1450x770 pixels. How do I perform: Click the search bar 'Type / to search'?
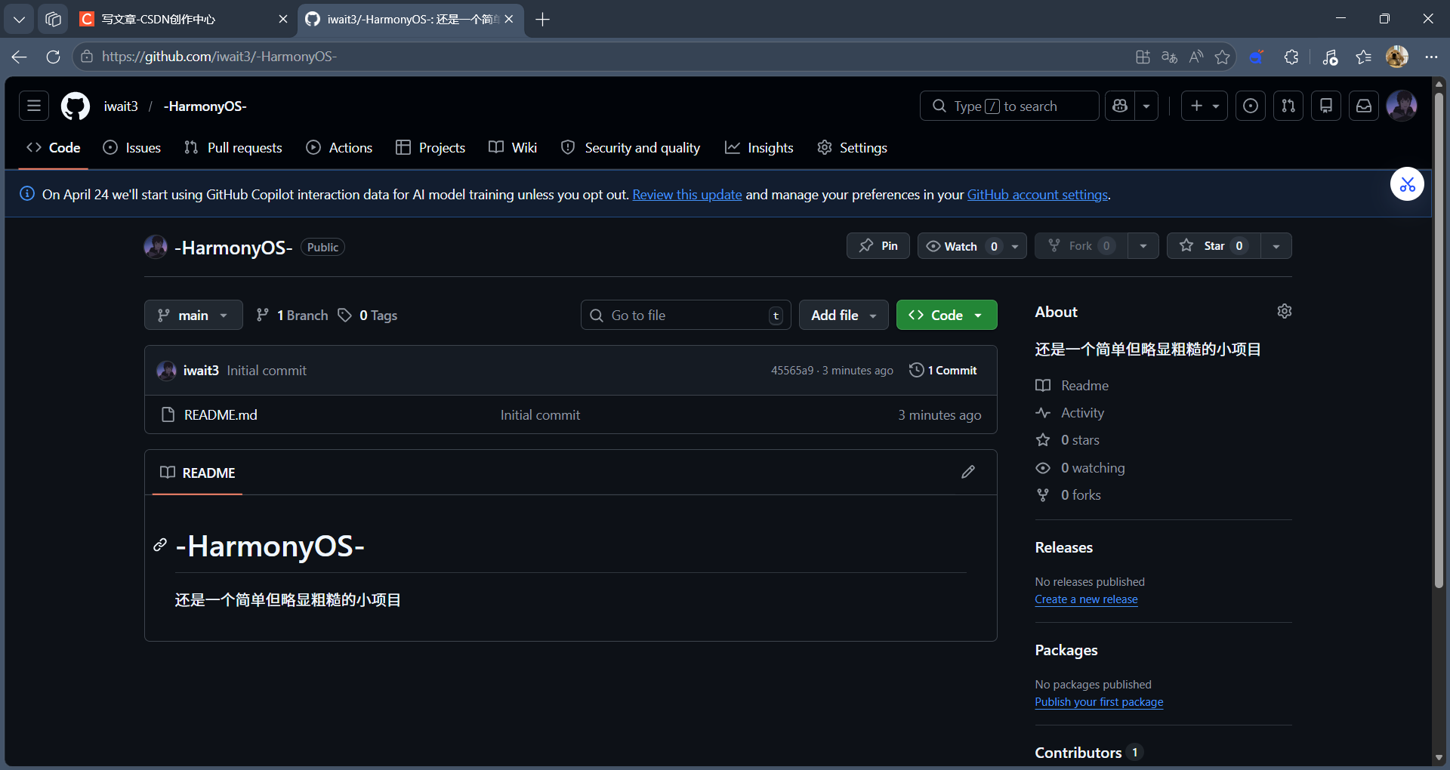(1009, 106)
